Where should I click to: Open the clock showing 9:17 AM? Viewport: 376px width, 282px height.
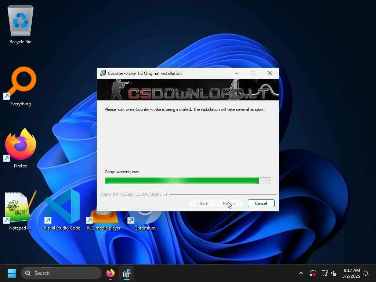(x=351, y=273)
